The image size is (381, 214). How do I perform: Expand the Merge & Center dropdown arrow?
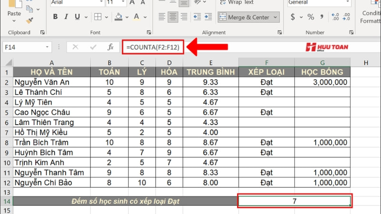pyautogui.click(x=275, y=17)
